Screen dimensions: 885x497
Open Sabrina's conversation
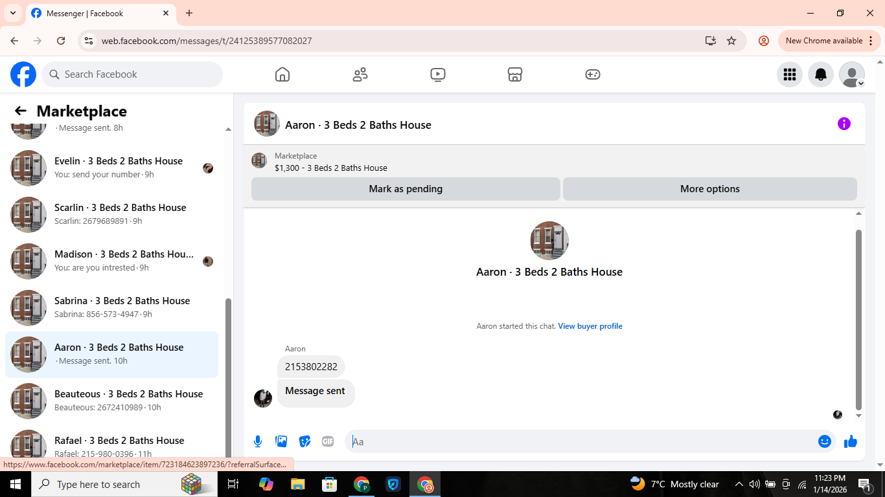point(111,308)
